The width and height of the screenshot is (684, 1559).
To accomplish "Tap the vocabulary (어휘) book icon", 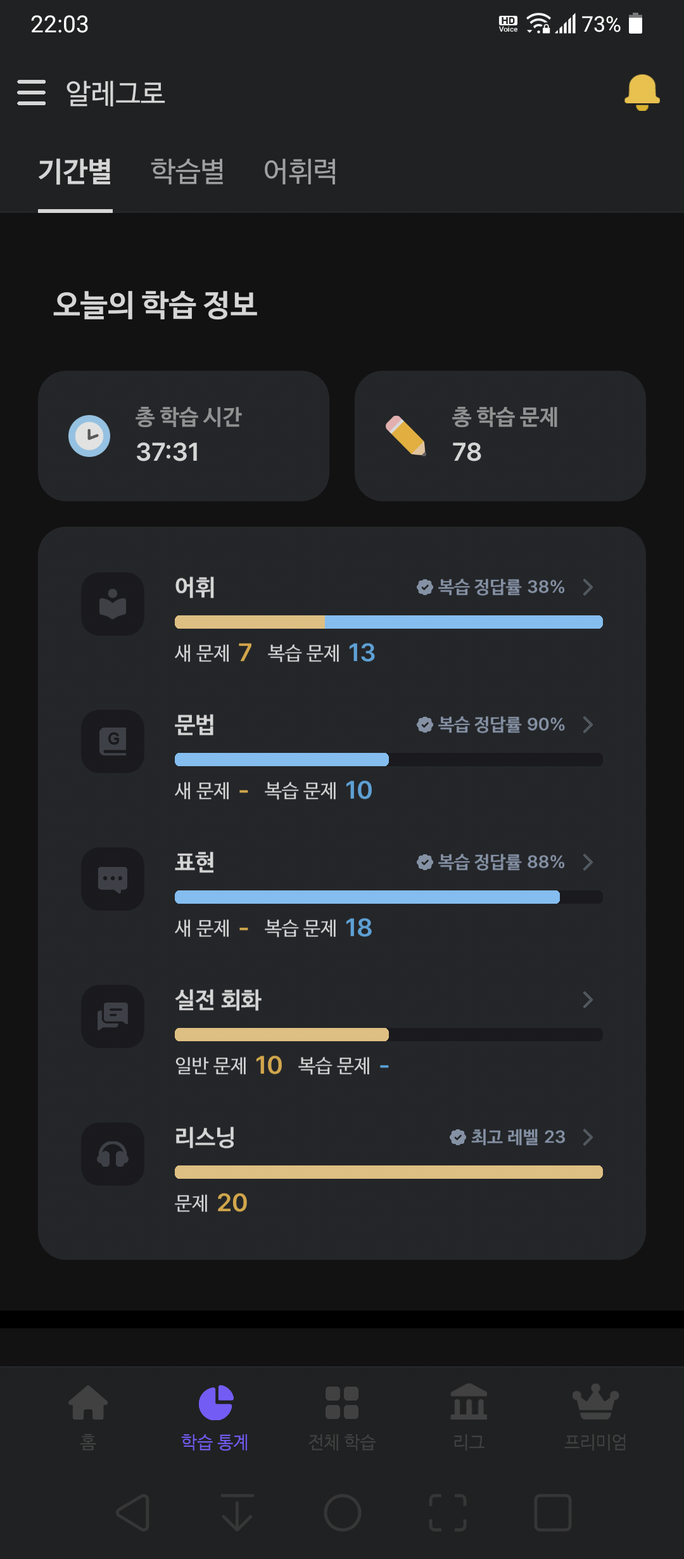I will pyautogui.click(x=113, y=604).
